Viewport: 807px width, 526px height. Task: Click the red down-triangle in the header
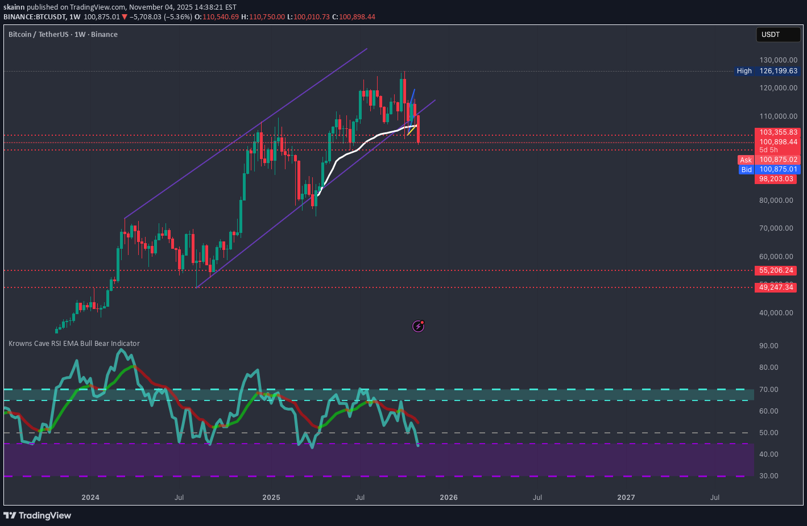click(x=125, y=17)
